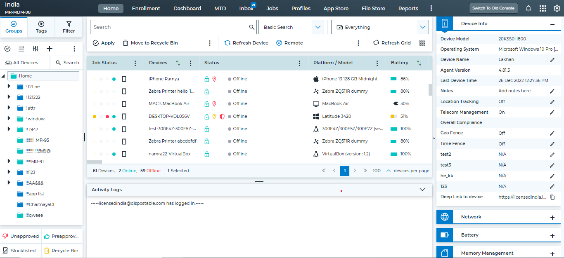Open the Filter tab
564x258 pixels.
click(x=69, y=27)
